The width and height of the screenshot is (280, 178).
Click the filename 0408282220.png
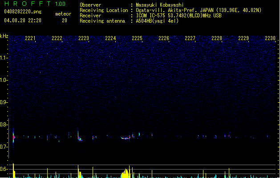pyautogui.click(x=23, y=12)
